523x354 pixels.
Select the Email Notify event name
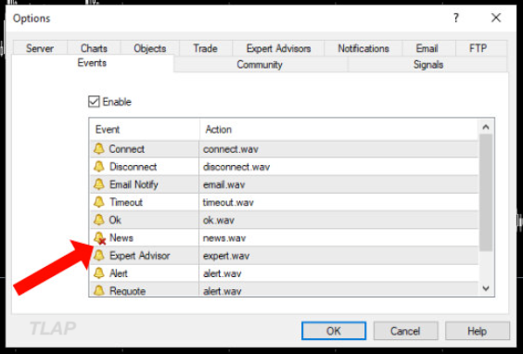(x=134, y=184)
